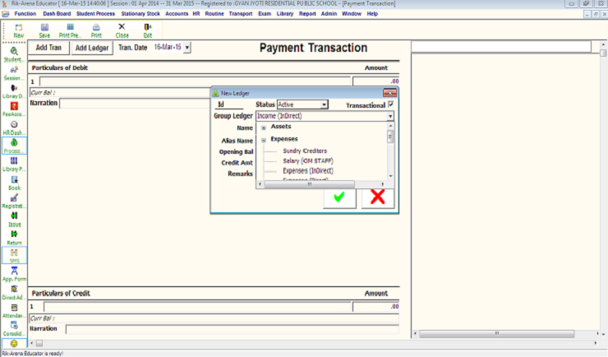Click the Issue sidebar icon
This screenshot has width=608, height=357.
tap(14, 218)
